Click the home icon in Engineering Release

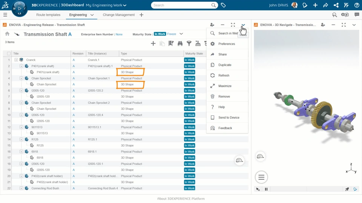8,34
